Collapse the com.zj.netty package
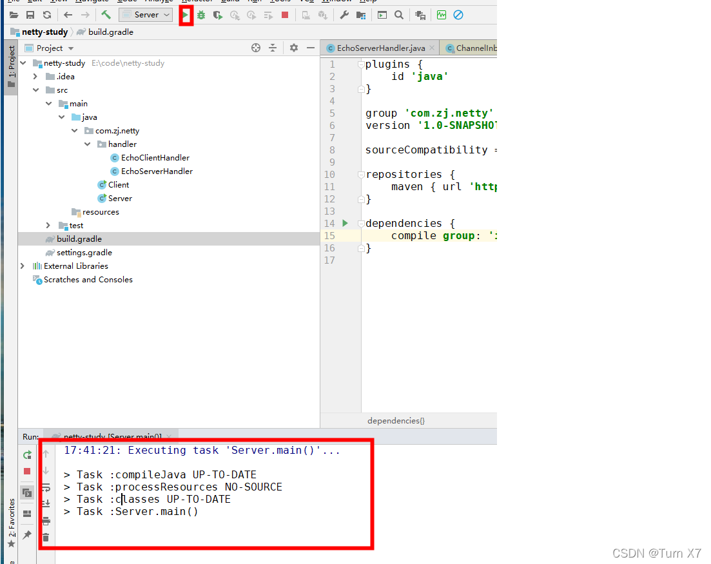Viewport: 711px width, 564px height. (74, 131)
